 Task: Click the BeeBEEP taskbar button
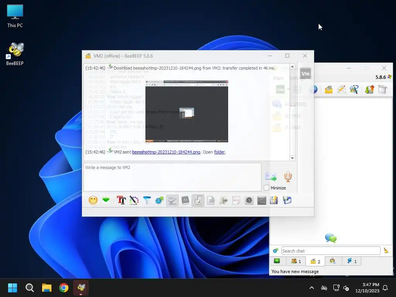(81, 288)
